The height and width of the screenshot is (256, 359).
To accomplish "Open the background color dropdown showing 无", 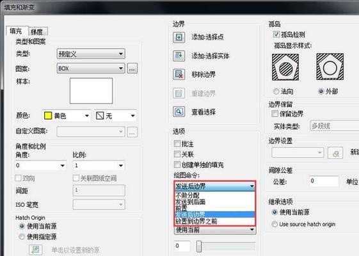I will [116, 116].
